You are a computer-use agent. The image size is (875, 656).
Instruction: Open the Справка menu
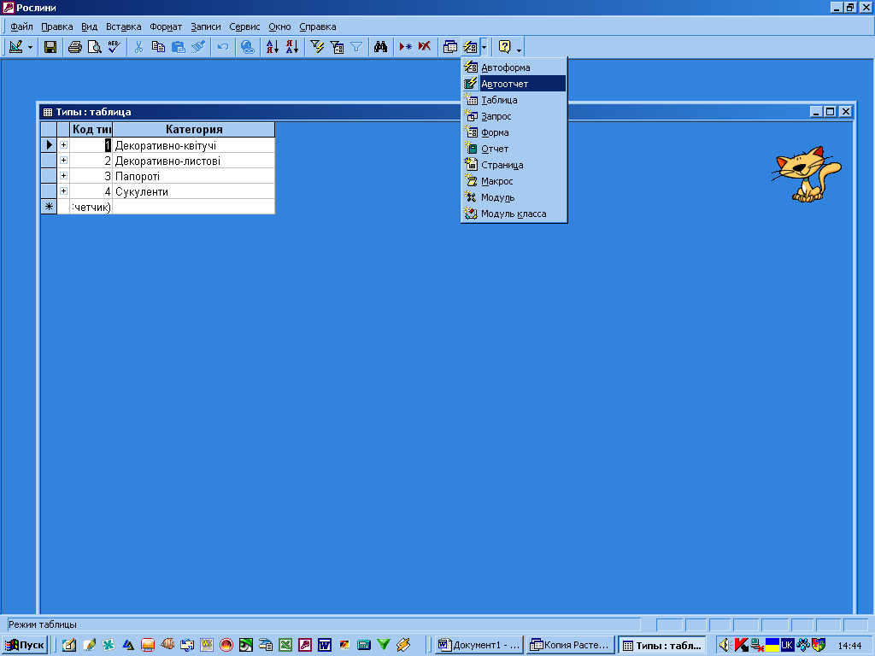(x=318, y=26)
